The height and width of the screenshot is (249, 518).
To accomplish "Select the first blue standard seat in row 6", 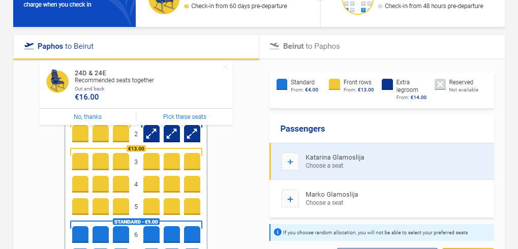I will [80, 234].
